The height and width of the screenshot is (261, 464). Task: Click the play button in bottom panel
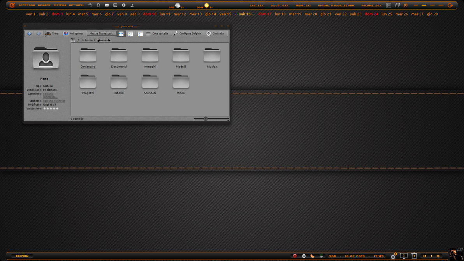431,256
